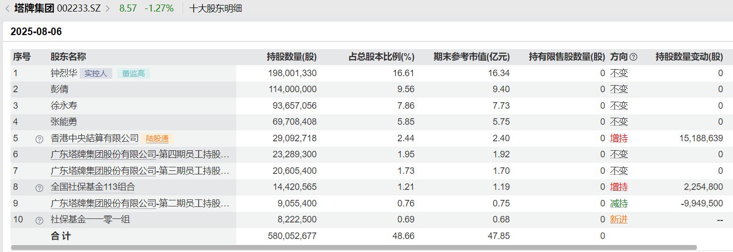The width and height of the screenshot is (733, 252).
Task: Select shareholder name 彭倩
Action: point(60,90)
